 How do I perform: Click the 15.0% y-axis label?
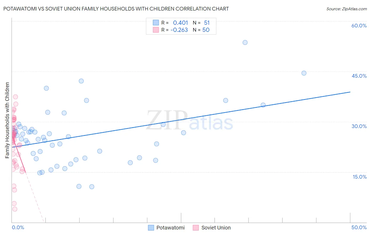coord(359,177)
